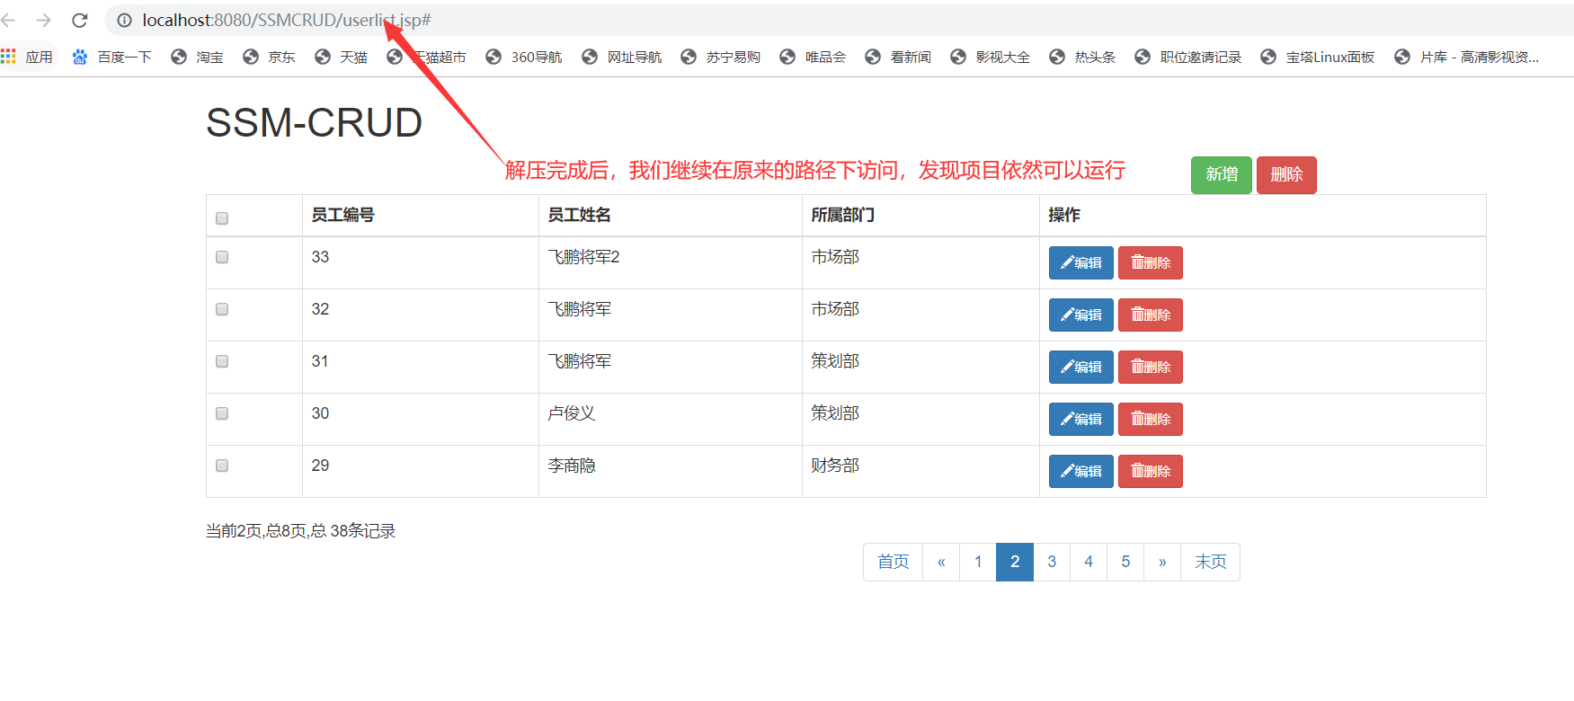Screen dimensions: 1574x701
Task: Go to previous page with « link
Action: 941,562
